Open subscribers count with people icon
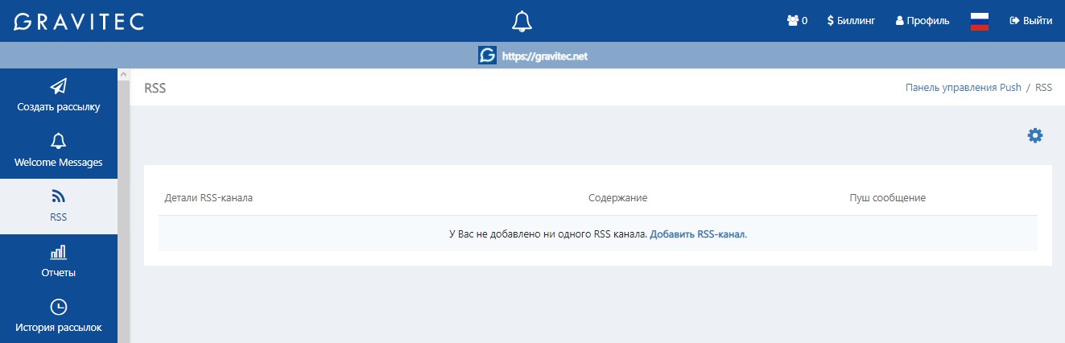This screenshot has height=343, width=1065. click(797, 21)
